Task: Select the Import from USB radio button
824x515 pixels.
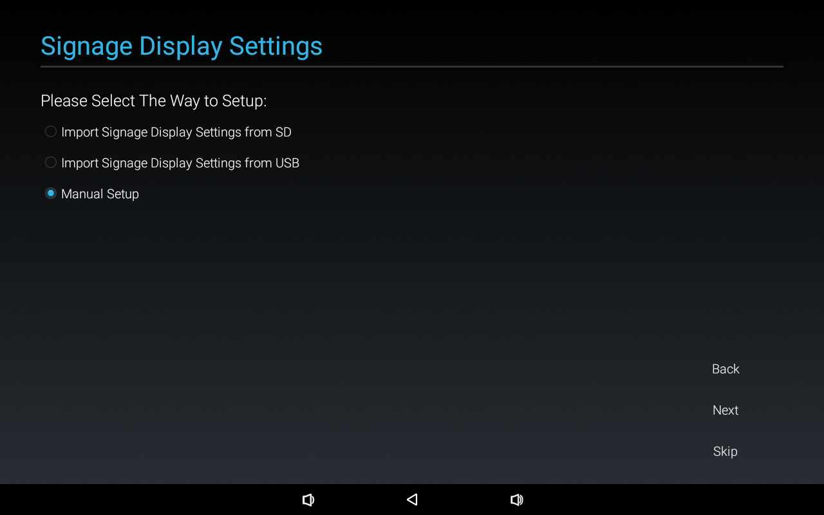Action: pos(51,162)
